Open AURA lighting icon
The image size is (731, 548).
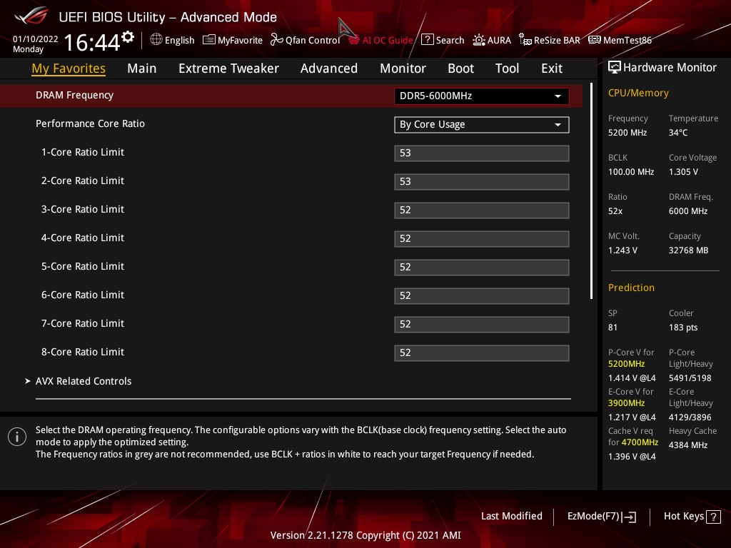(479, 40)
